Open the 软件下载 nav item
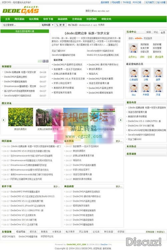Viewport: 167px width, 250px height. tap(48, 19)
